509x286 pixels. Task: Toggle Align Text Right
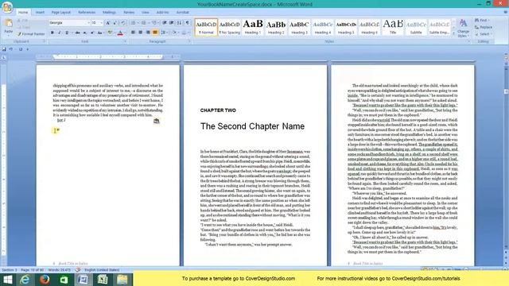click(x=148, y=33)
